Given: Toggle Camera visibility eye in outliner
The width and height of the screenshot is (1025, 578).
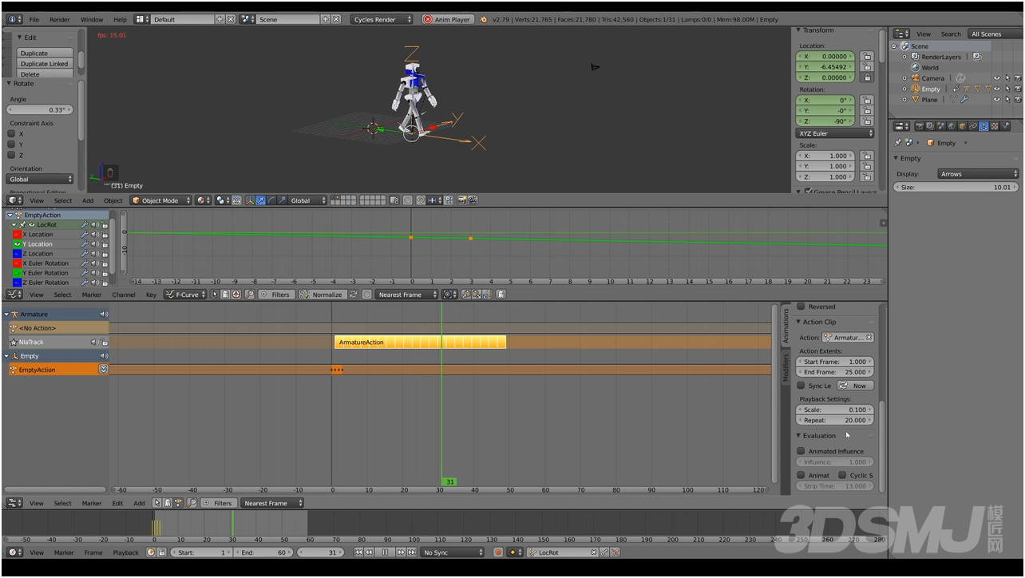Looking at the screenshot, I should pos(996,78).
